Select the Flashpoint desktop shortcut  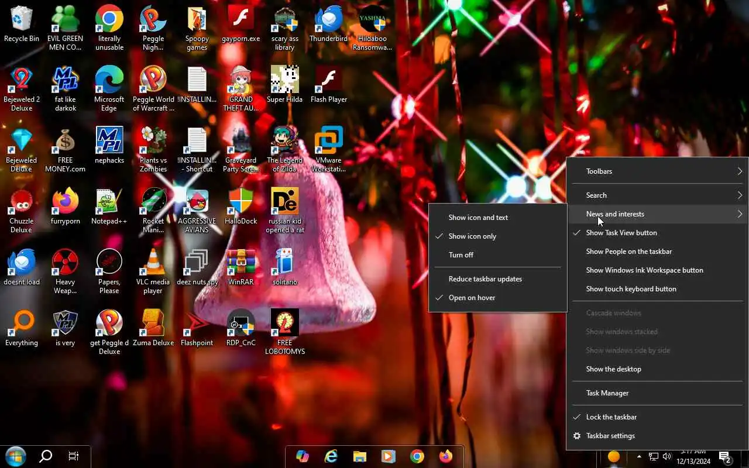pos(197,328)
